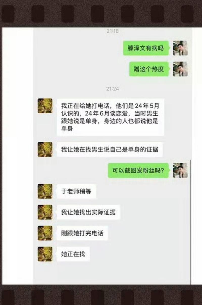Select the green 蹭这个热度 message bubble
The height and width of the screenshot is (305, 202).
pos(149,69)
